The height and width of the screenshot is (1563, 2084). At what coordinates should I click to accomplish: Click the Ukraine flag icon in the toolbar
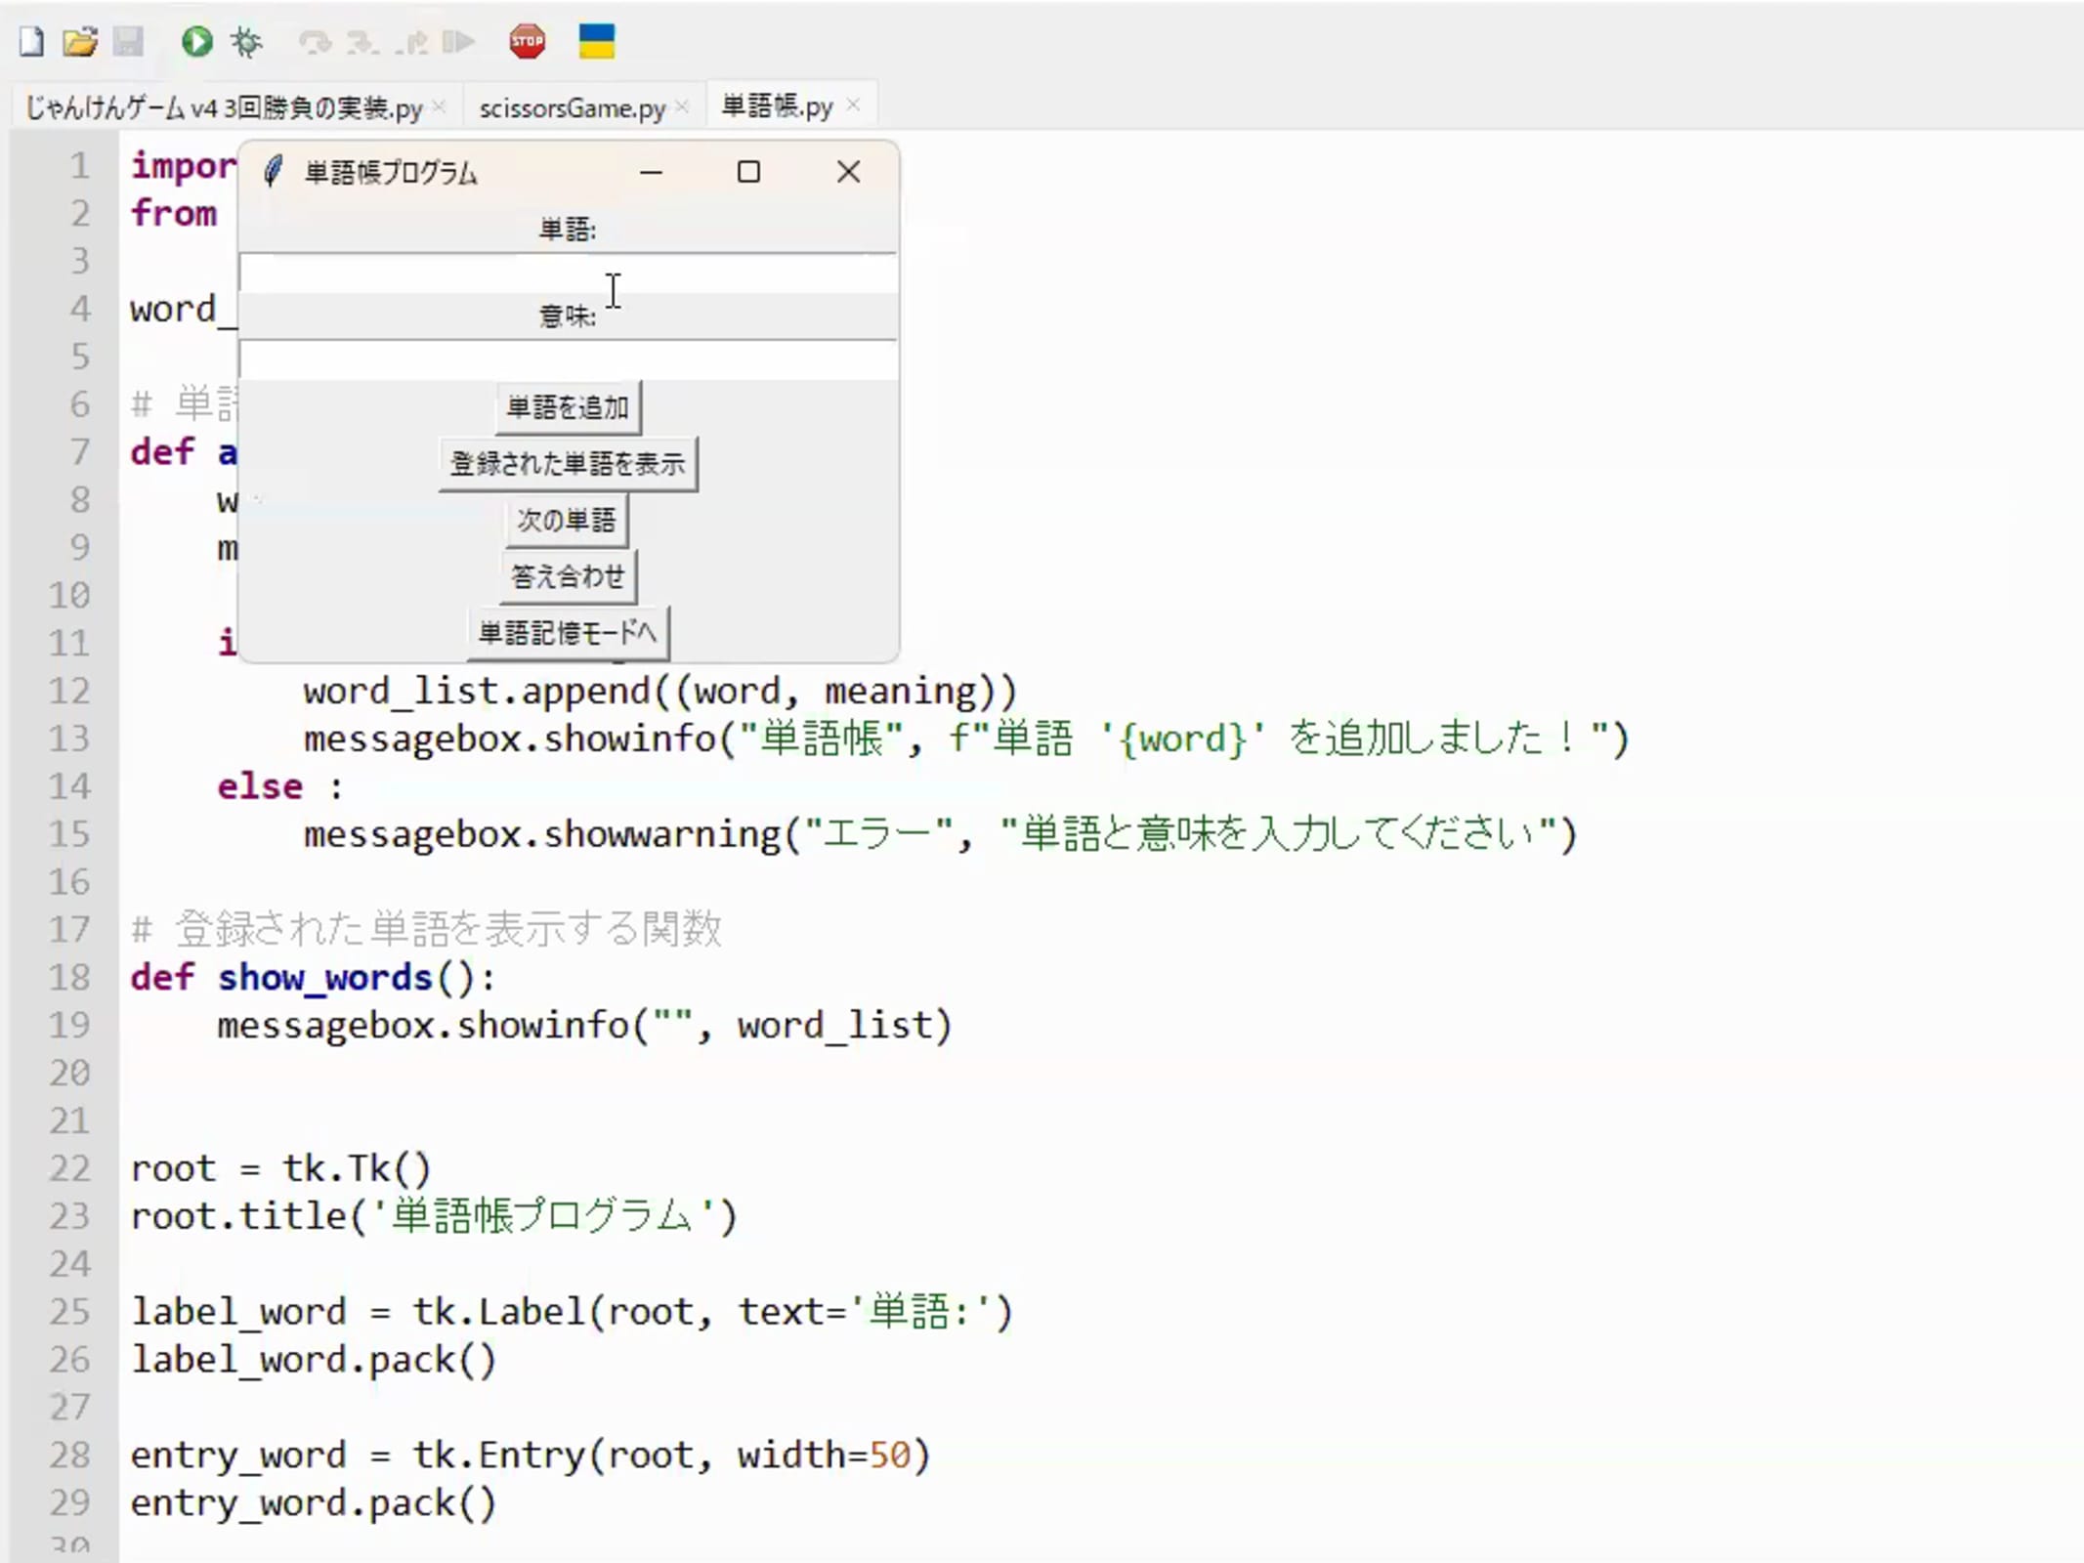(x=596, y=42)
